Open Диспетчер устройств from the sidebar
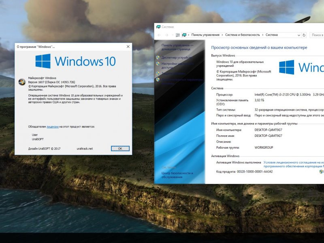This screenshot has width=324, height=243. tap(177, 58)
